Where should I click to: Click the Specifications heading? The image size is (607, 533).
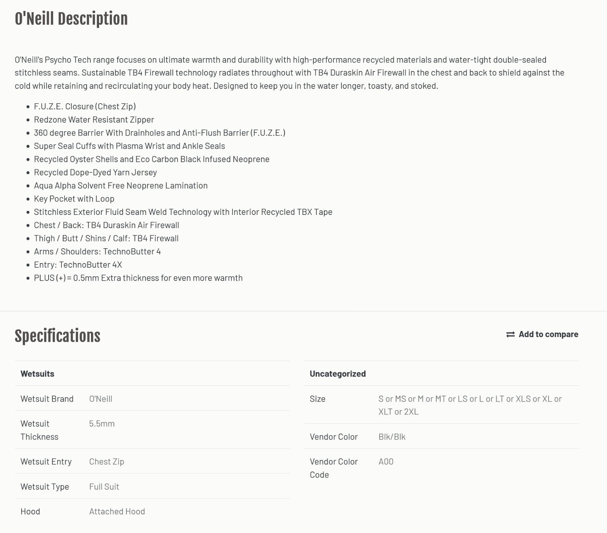(x=57, y=336)
